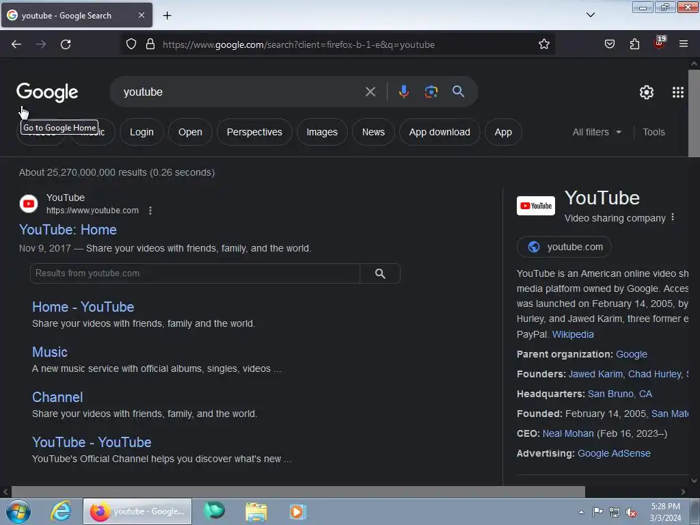700x525 pixels.
Task: List all tabs dropdown arrow
Action: [x=590, y=15]
